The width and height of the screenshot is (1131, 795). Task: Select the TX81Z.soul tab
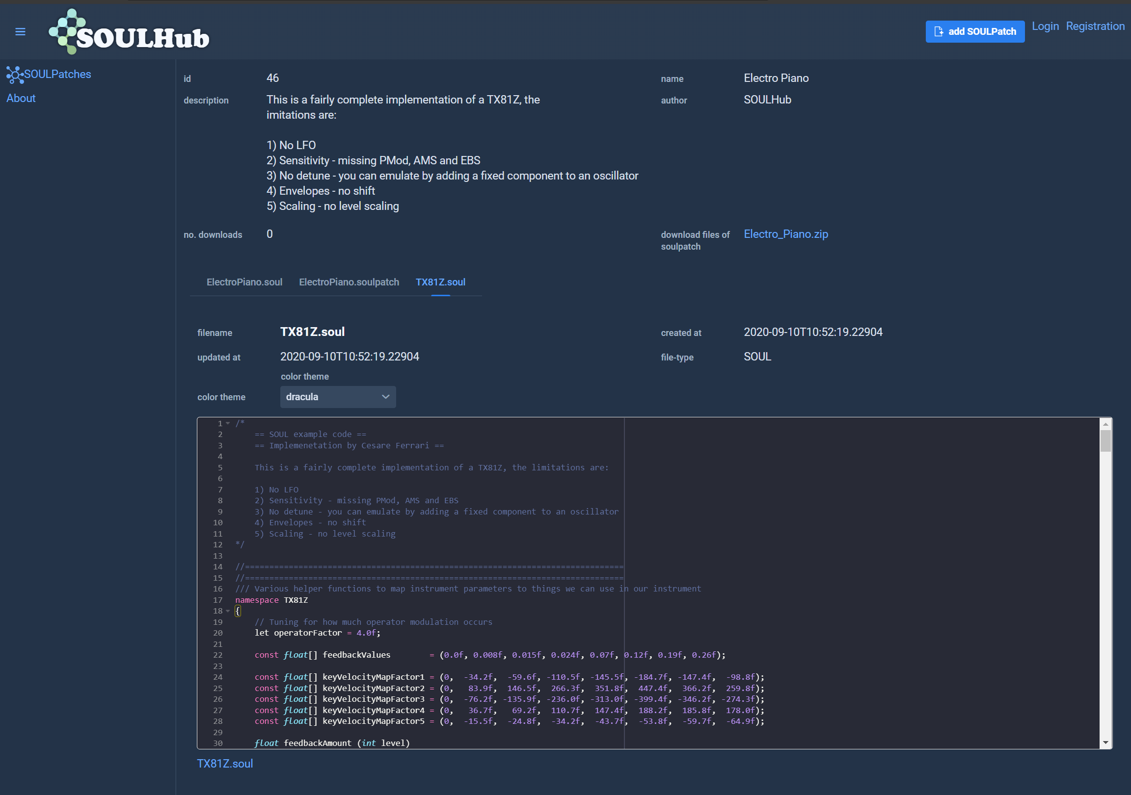pyautogui.click(x=440, y=282)
